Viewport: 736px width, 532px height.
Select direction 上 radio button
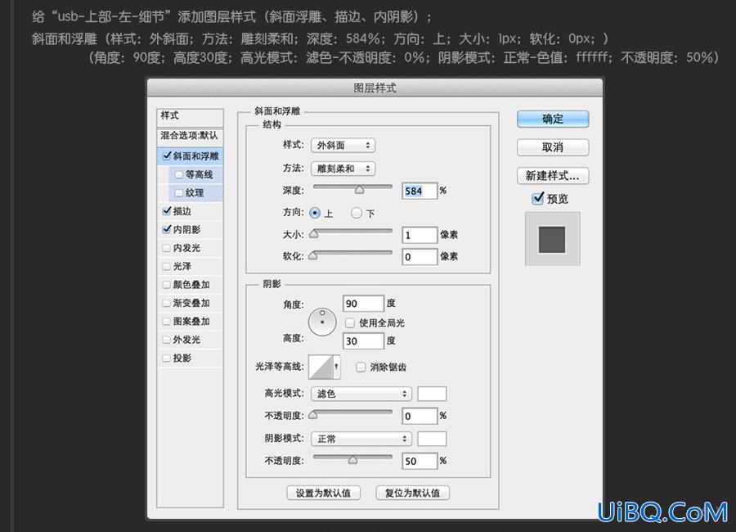point(315,214)
